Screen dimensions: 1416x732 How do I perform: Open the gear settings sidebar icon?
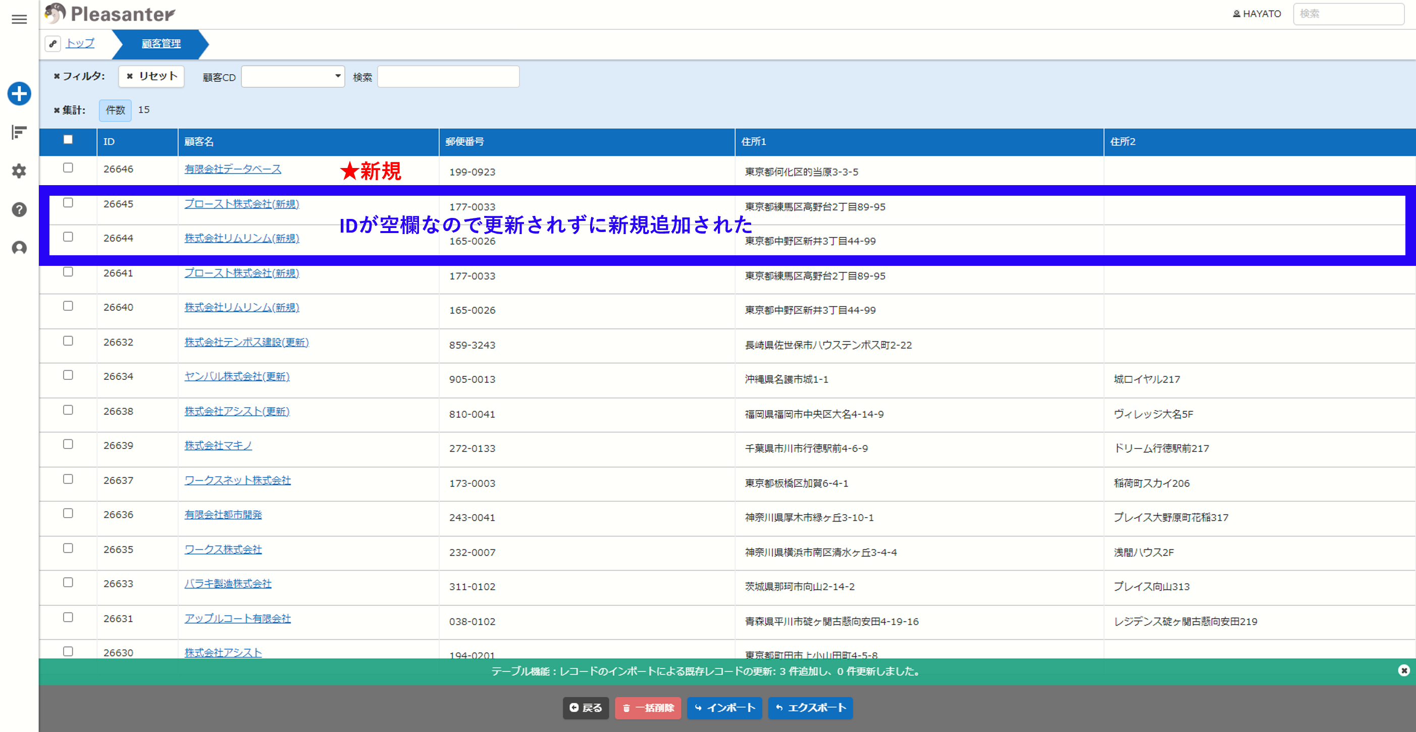[19, 171]
